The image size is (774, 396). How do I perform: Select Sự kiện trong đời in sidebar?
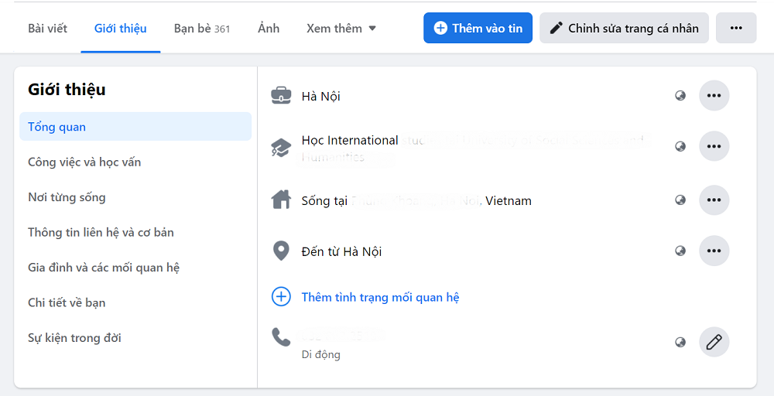click(74, 338)
